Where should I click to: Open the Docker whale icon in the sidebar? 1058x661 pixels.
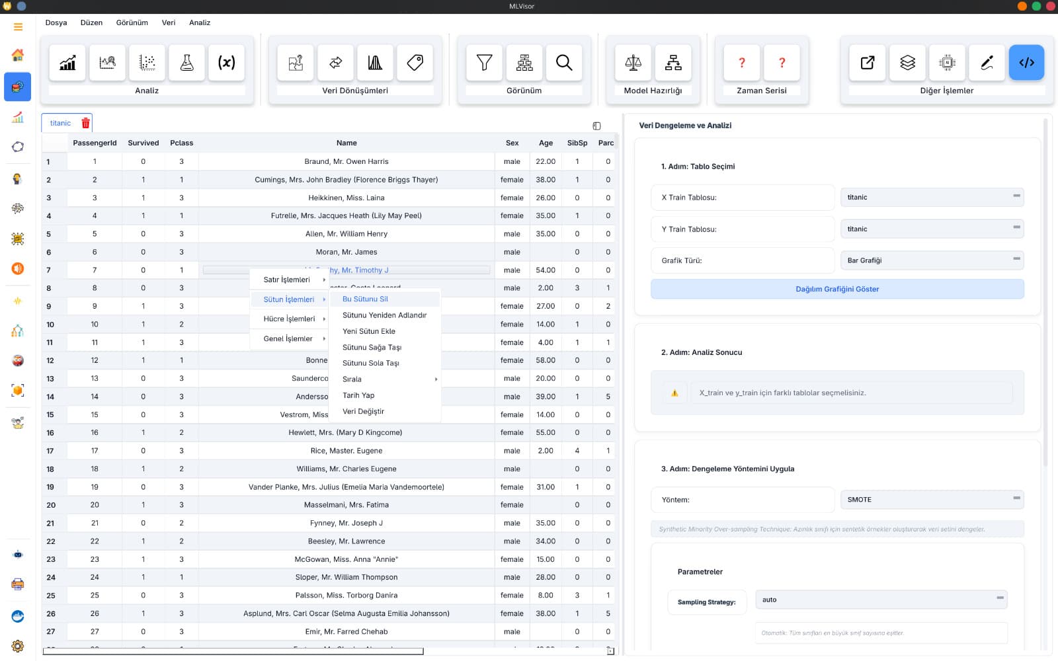pyautogui.click(x=18, y=616)
